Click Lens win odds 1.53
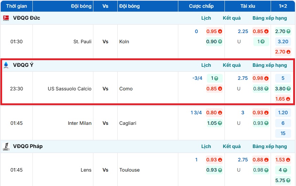 pos(283,160)
